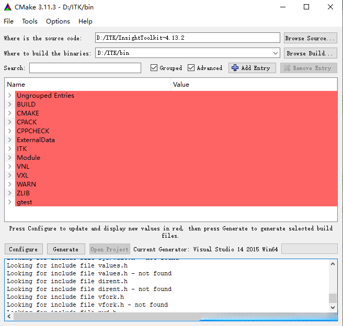Close the CMake window

pyautogui.click(x=330, y=7)
